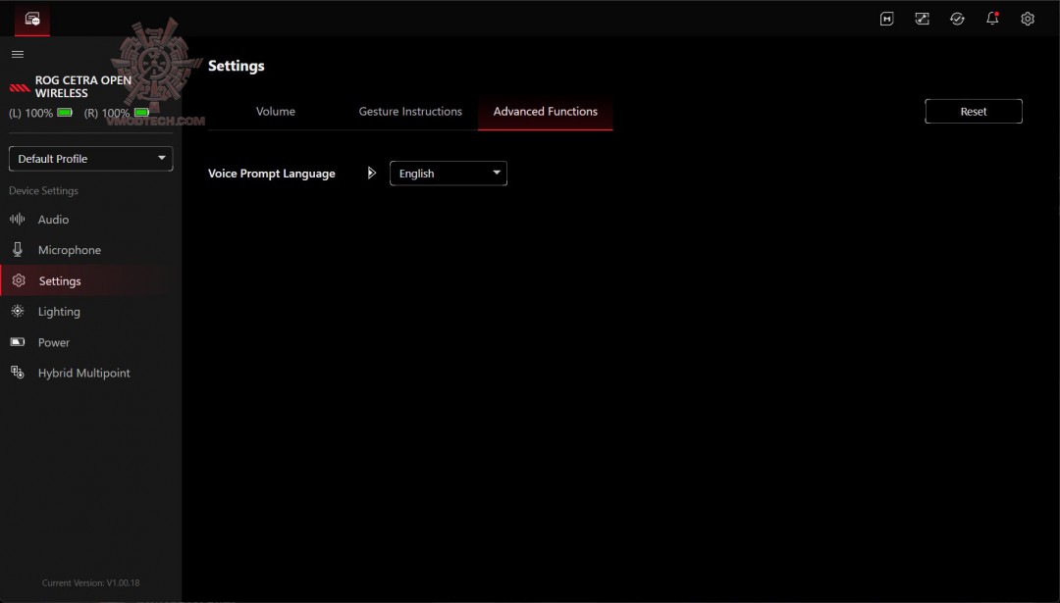Expand the Default Profile dropdown
Viewport: 1060px width, 603px height.
coord(90,159)
